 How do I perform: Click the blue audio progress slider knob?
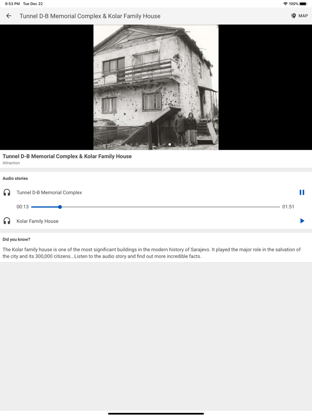tap(60, 207)
